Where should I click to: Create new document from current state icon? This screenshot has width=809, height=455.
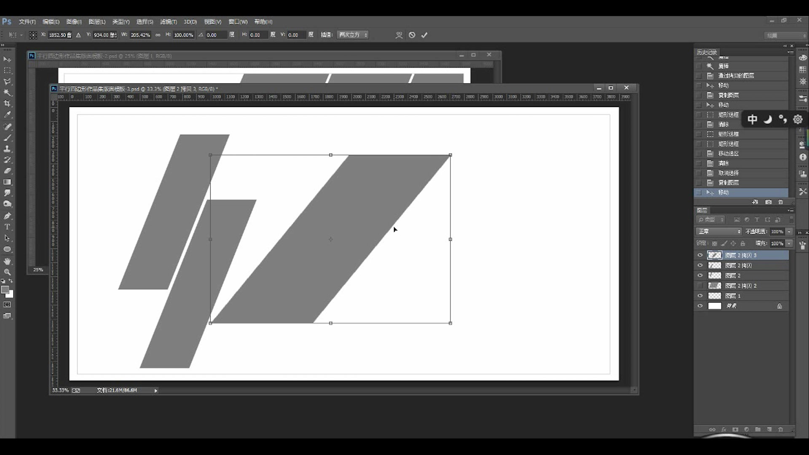[x=755, y=202]
